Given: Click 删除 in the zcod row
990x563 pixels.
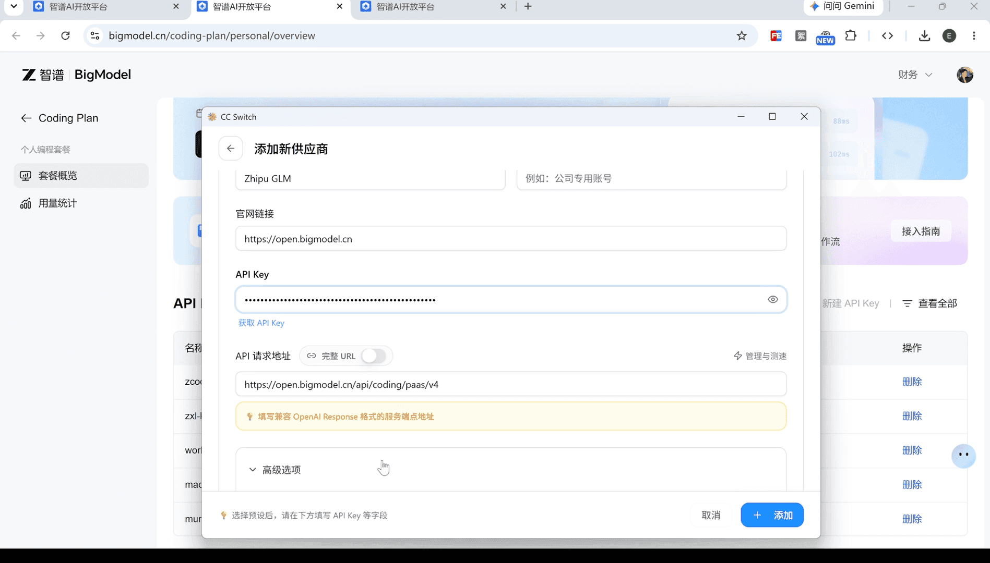Looking at the screenshot, I should pyautogui.click(x=912, y=382).
